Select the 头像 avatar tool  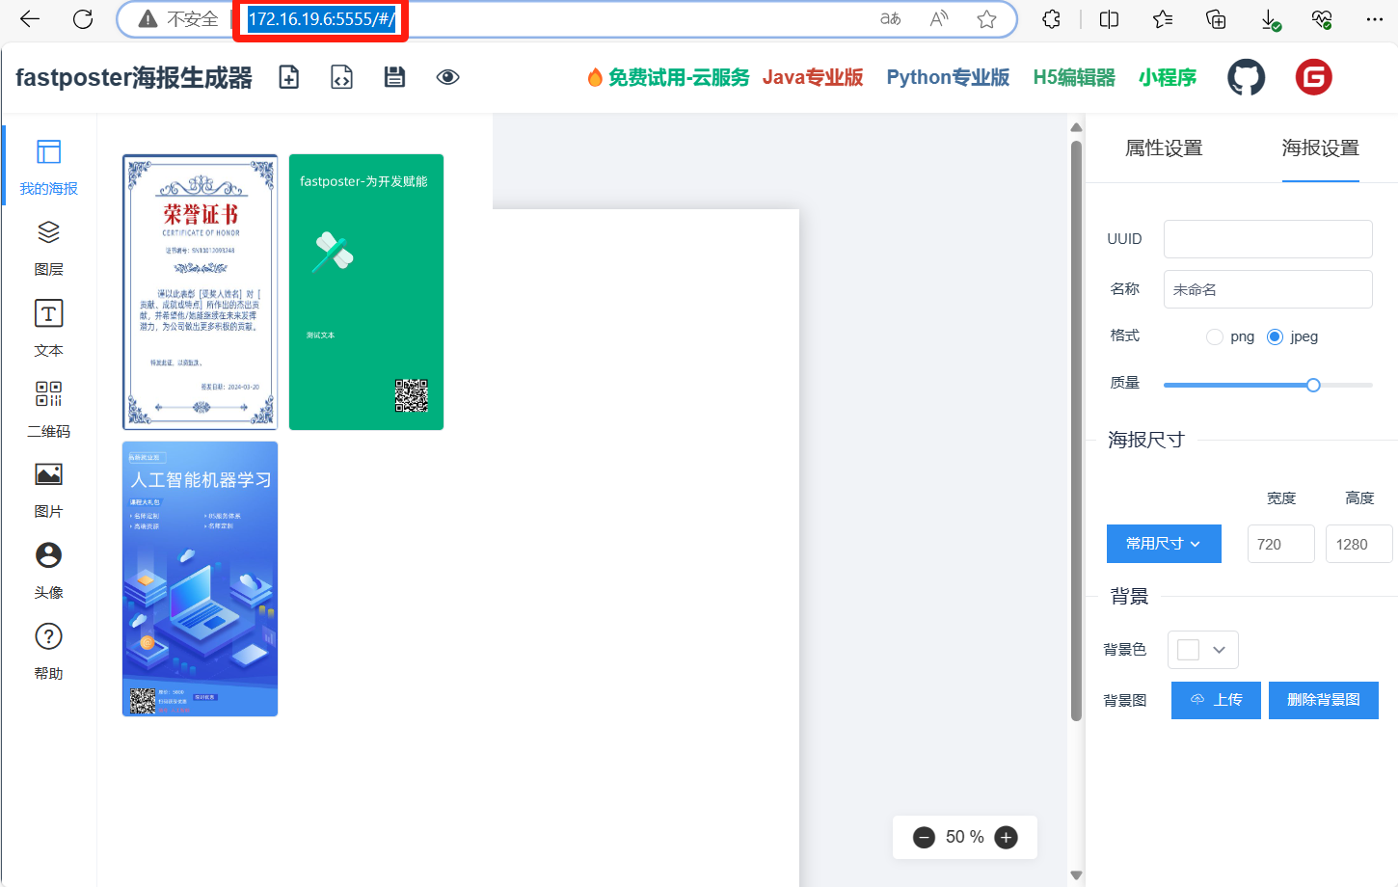48,569
